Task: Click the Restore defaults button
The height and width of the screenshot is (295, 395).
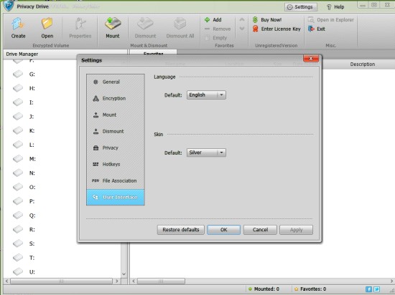Action: pos(181,230)
